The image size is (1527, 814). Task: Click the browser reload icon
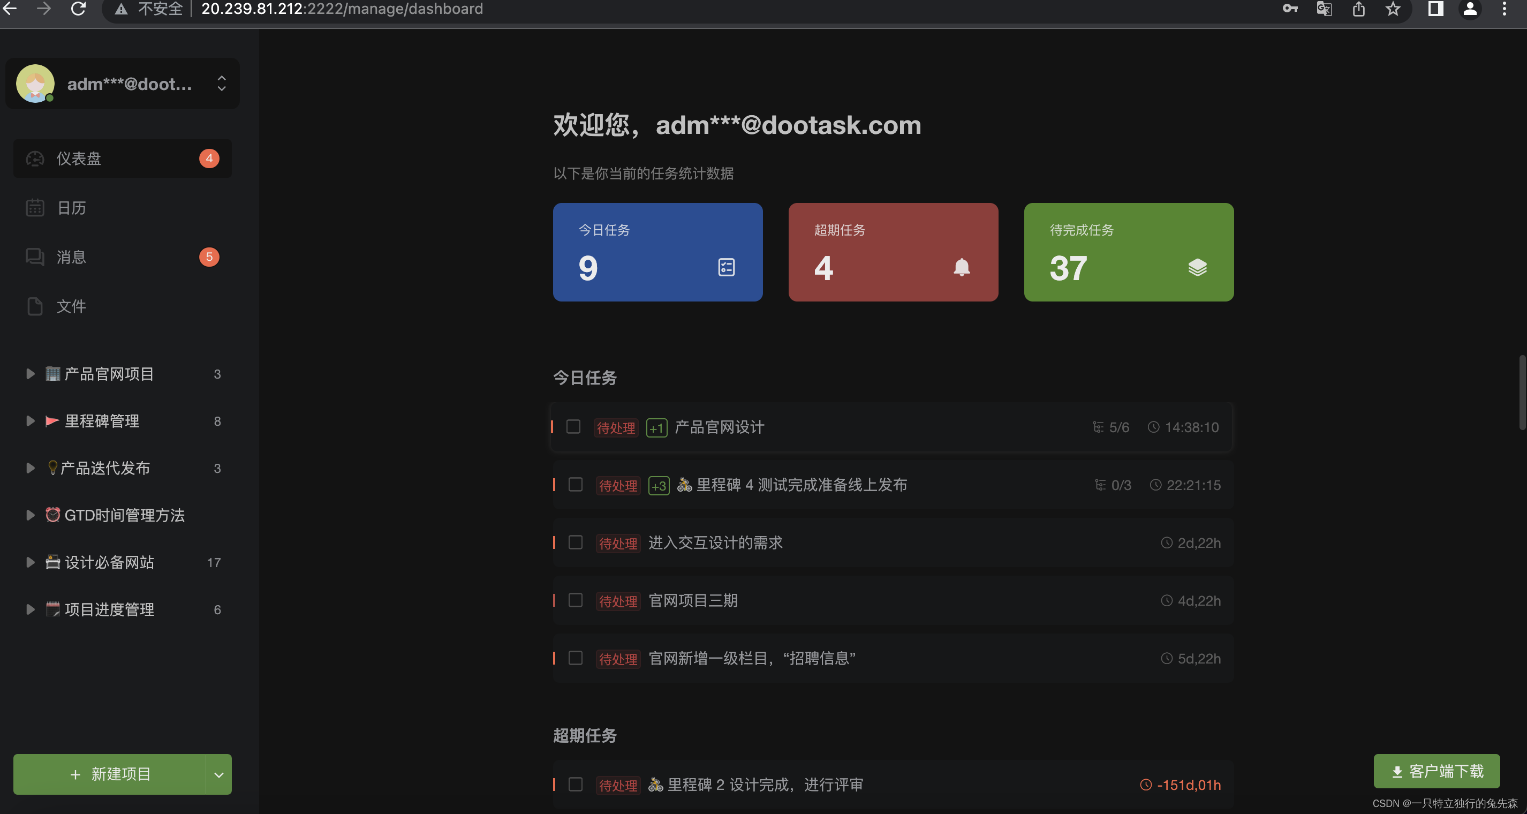coord(78,9)
